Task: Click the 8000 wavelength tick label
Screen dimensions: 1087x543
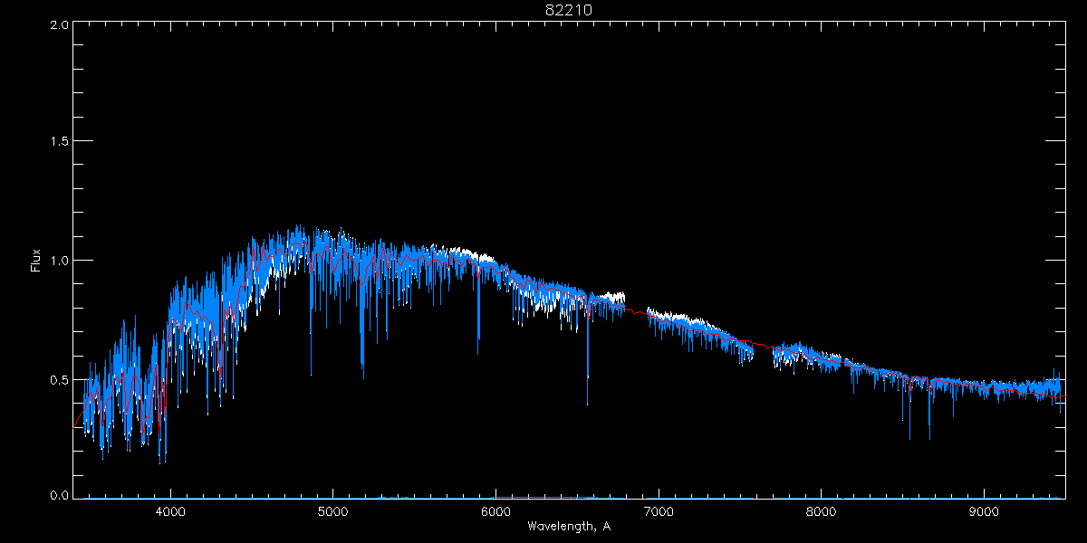Action: click(822, 510)
